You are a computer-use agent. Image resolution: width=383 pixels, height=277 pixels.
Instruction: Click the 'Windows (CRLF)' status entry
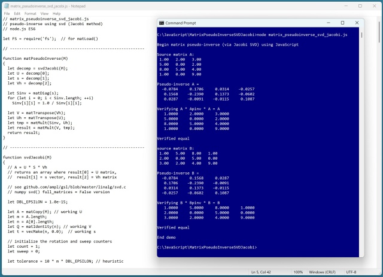(x=322, y=272)
